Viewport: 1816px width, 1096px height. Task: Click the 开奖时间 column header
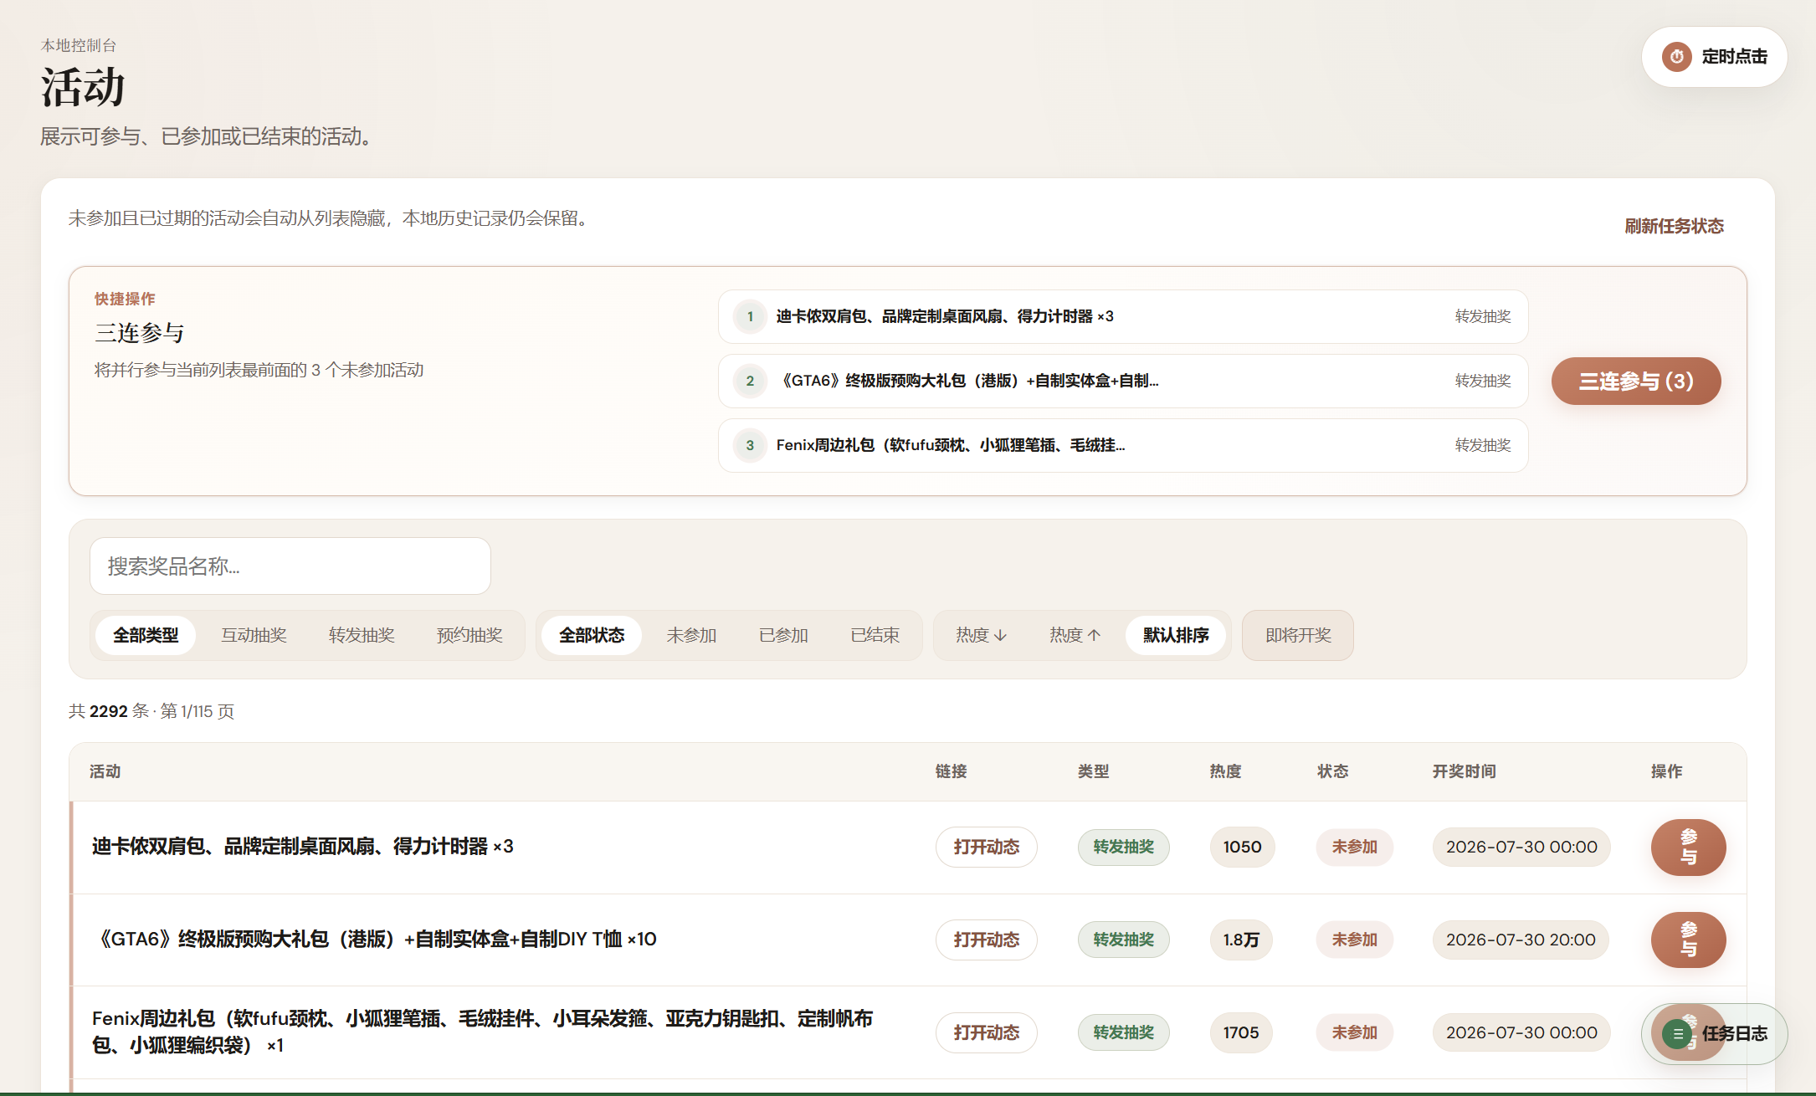point(1464,771)
